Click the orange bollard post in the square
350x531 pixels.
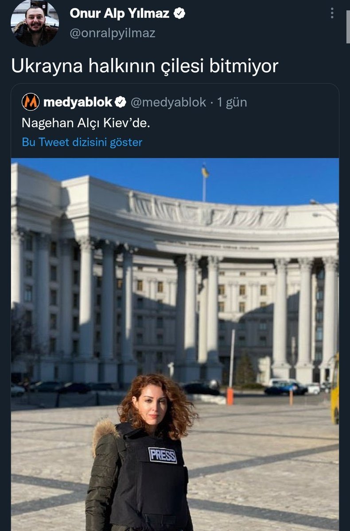[229, 396]
